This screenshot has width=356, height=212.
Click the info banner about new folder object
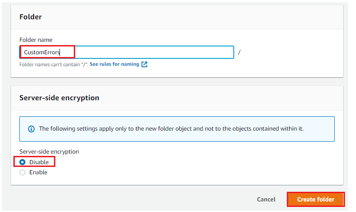point(177,129)
